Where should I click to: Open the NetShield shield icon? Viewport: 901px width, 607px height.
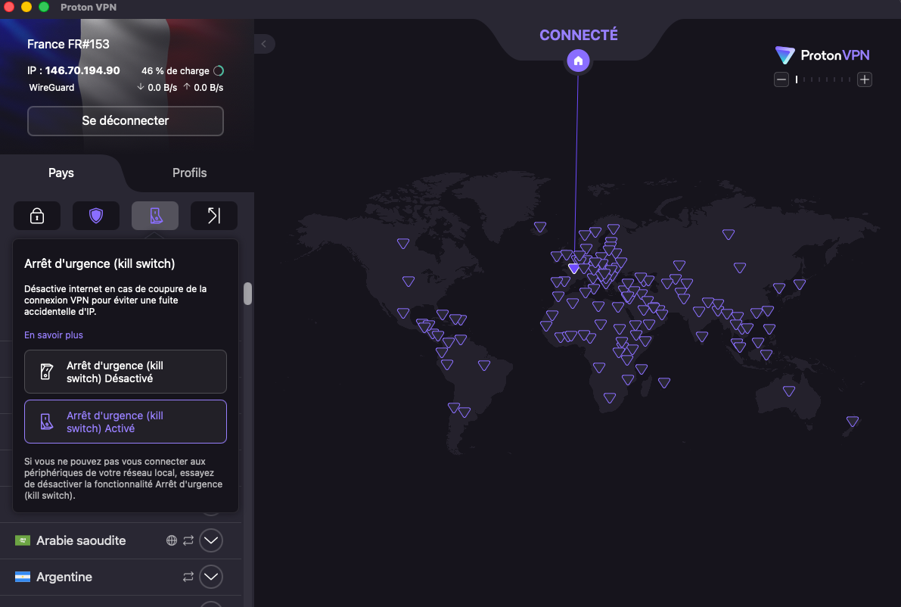point(96,216)
